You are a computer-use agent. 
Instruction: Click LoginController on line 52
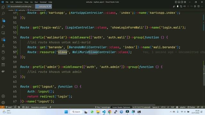[80, 27]
